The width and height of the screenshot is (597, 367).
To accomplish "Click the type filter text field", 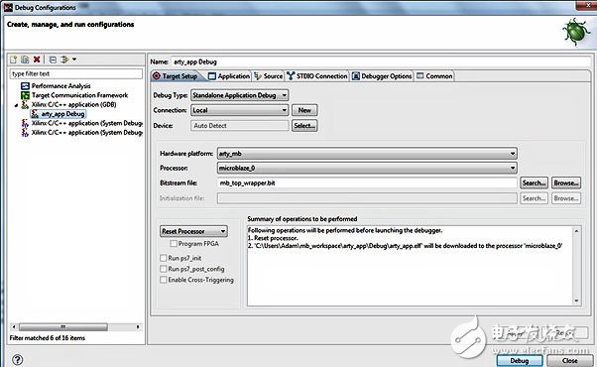I will pyautogui.click(x=76, y=73).
